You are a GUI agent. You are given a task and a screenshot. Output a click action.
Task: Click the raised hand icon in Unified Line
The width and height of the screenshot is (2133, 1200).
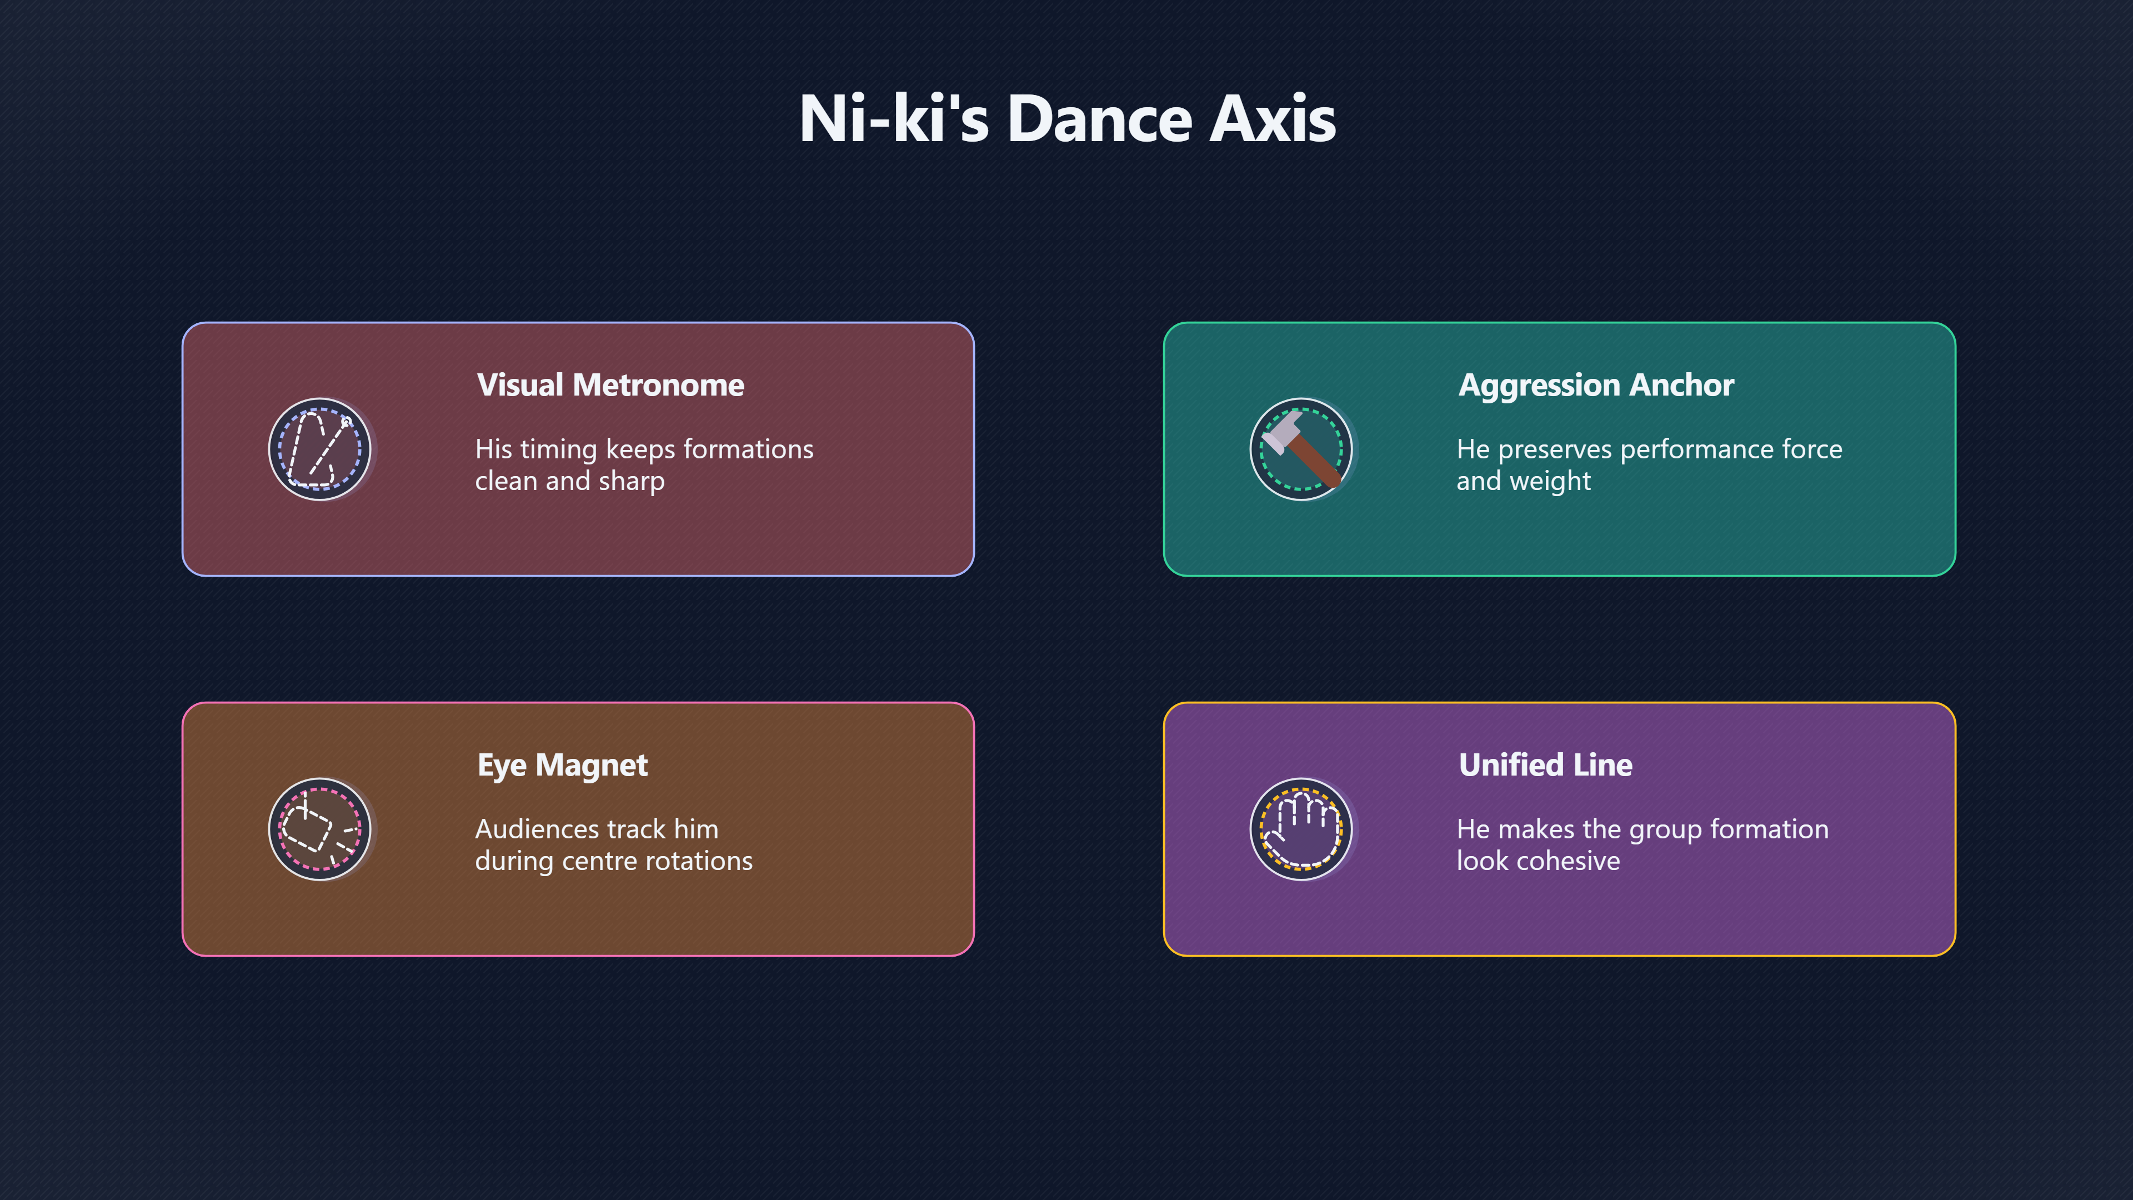pos(1301,829)
